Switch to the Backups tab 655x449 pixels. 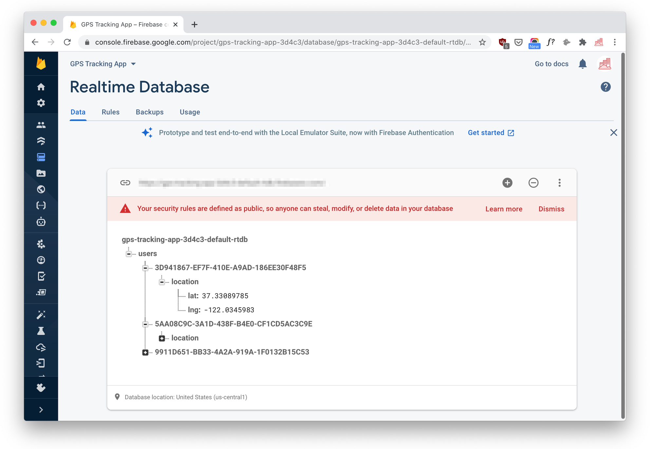(x=150, y=112)
